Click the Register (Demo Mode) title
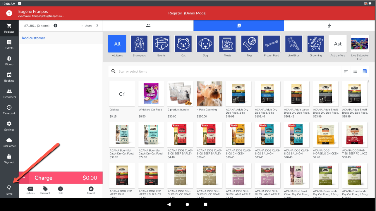The height and width of the screenshot is (211, 376). pos(187,13)
